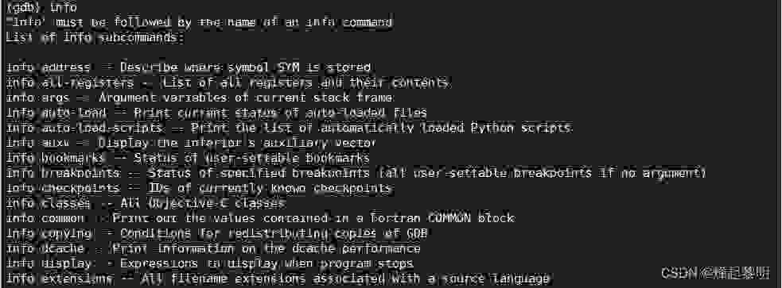Image resolution: width=782 pixels, height=288 pixels.
Task: Click the 'info auxv' entry
Action: (191, 144)
